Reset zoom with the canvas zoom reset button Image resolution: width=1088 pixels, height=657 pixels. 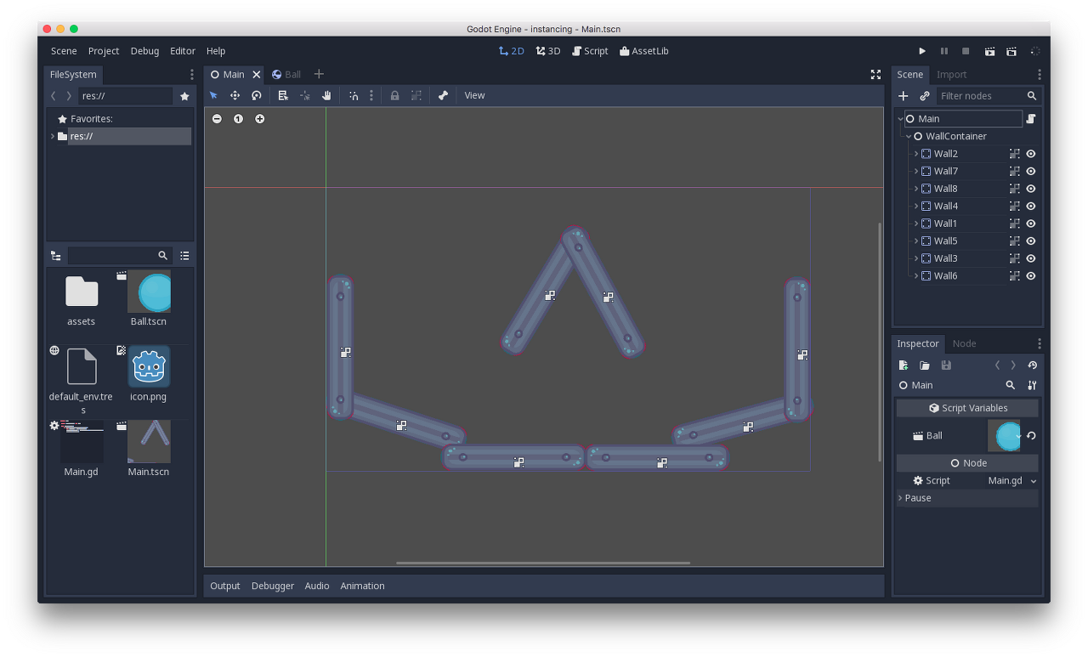[238, 119]
